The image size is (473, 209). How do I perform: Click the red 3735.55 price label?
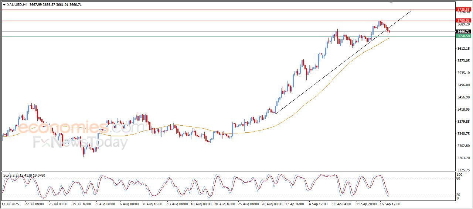463,9
